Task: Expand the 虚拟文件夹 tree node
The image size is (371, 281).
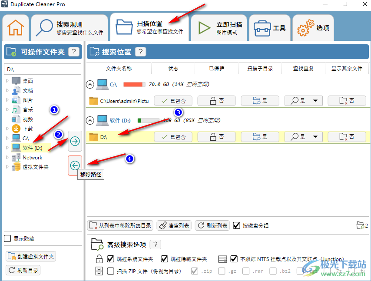Action: tap(7, 167)
